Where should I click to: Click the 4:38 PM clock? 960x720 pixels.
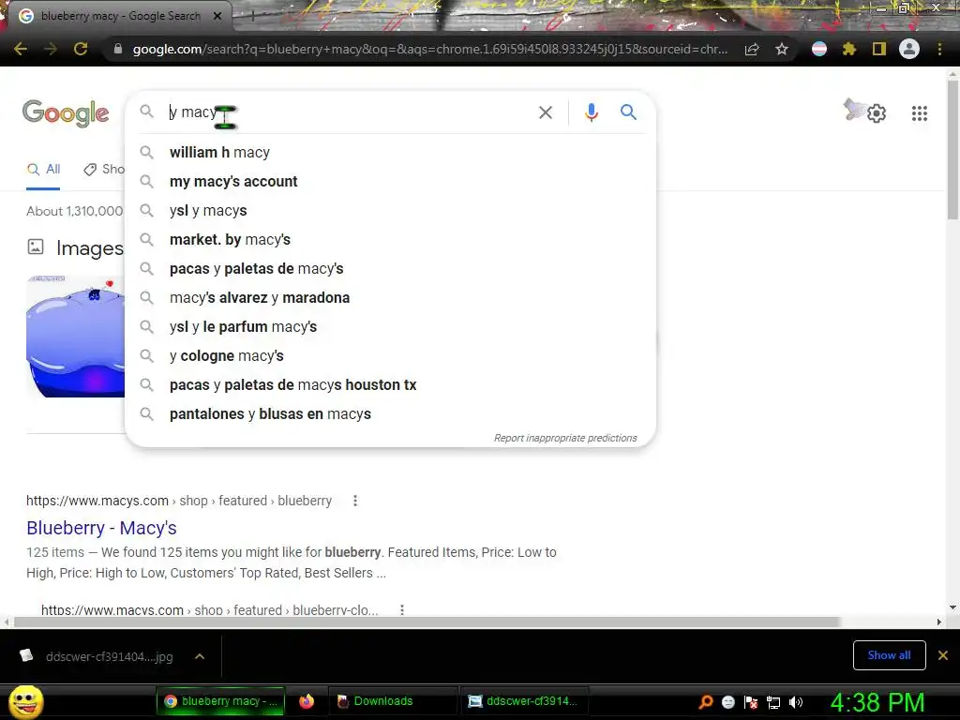877,702
